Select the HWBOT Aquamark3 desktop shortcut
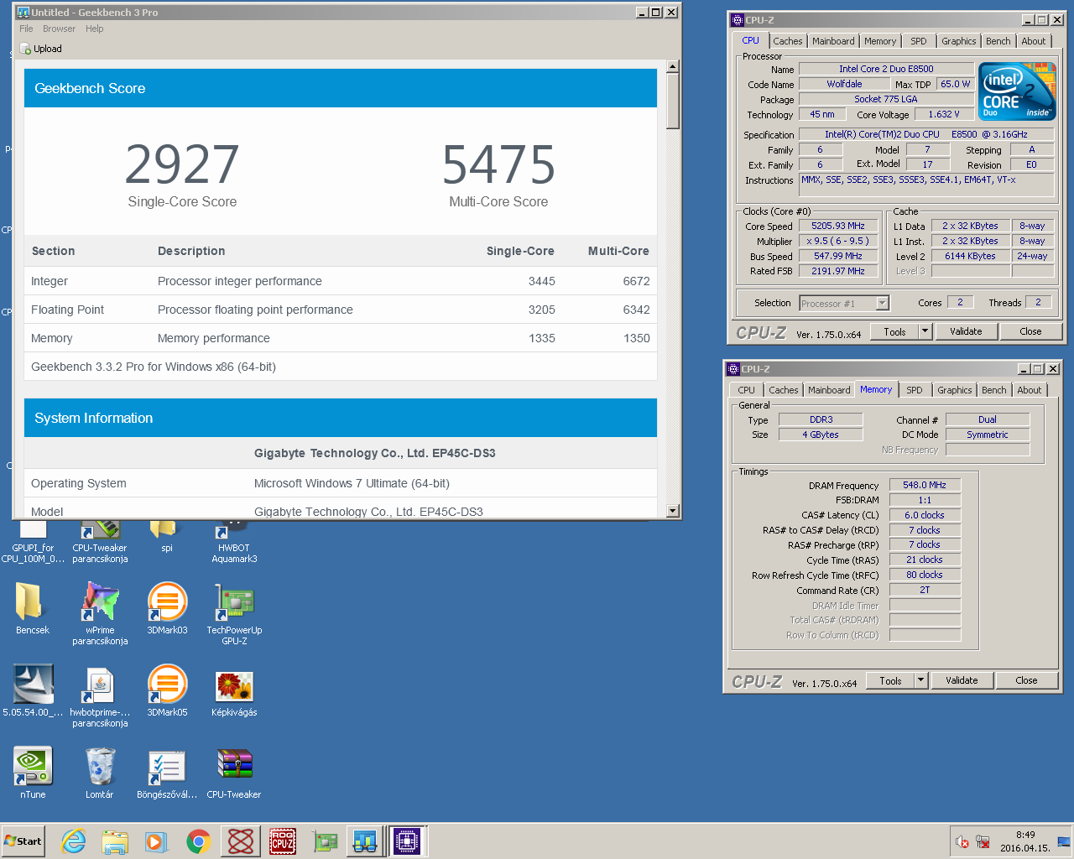 [234, 541]
